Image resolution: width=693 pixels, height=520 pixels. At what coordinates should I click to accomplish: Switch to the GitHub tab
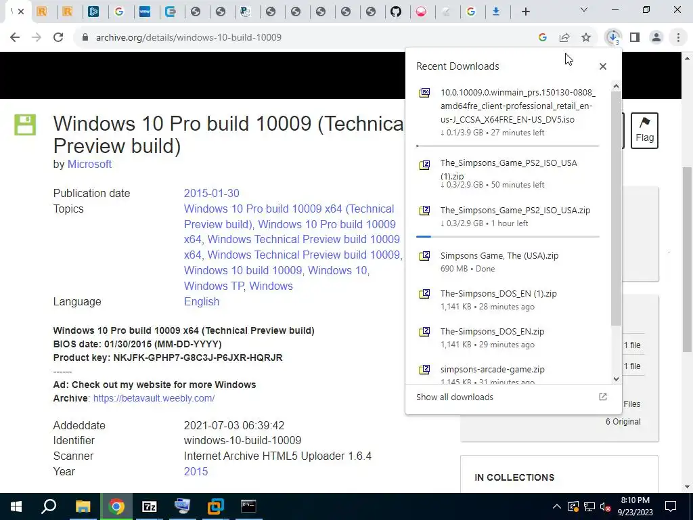(x=396, y=12)
